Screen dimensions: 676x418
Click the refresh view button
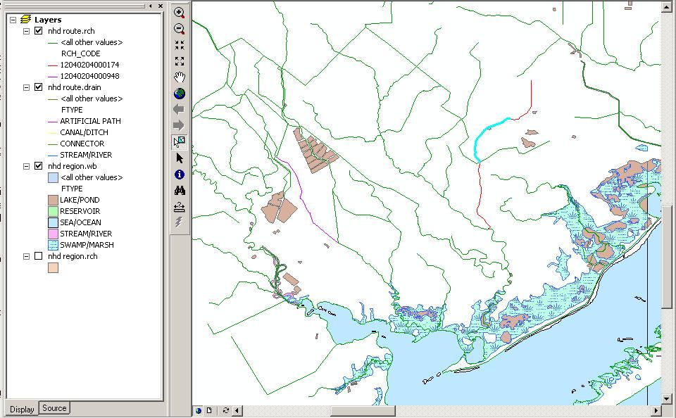point(225,410)
